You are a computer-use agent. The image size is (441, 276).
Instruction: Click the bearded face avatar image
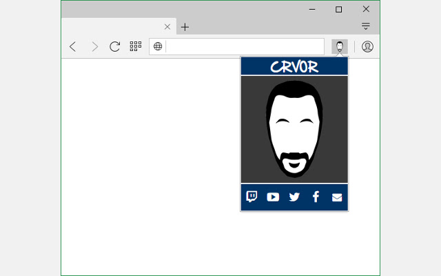(294, 129)
